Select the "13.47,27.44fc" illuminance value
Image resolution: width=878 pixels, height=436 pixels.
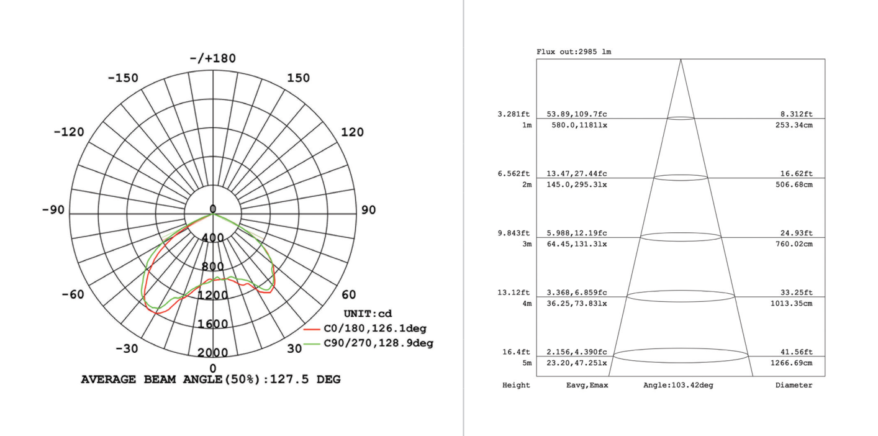577,174
